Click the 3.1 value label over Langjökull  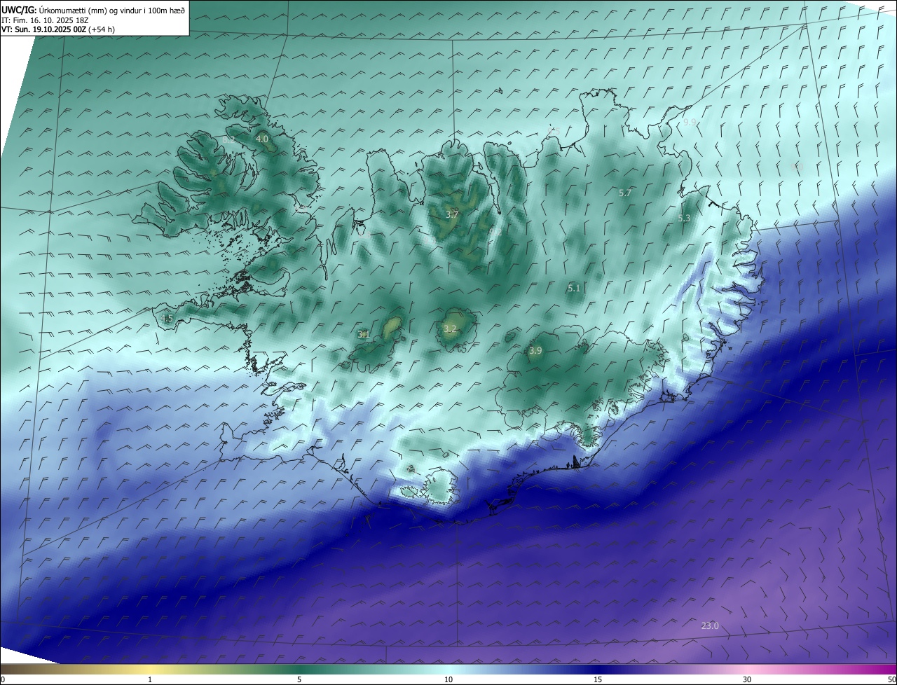pos(363,334)
